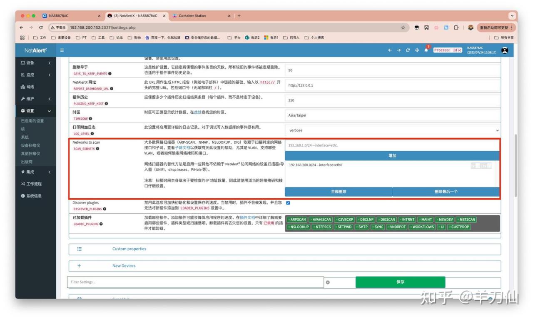Remove the ARPSCAN plugin tag
The height and width of the screenshot is (319, 533).
(289, 219)
